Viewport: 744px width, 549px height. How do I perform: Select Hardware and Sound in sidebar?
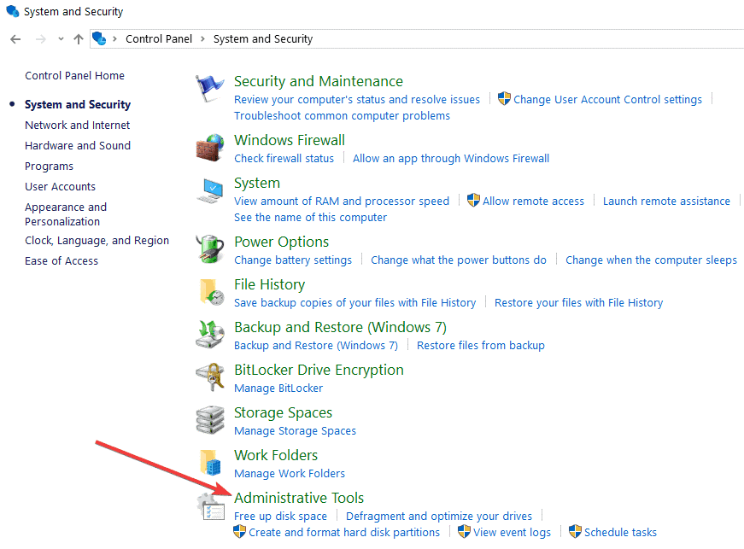pyautogui.click(x=78, y=145)
